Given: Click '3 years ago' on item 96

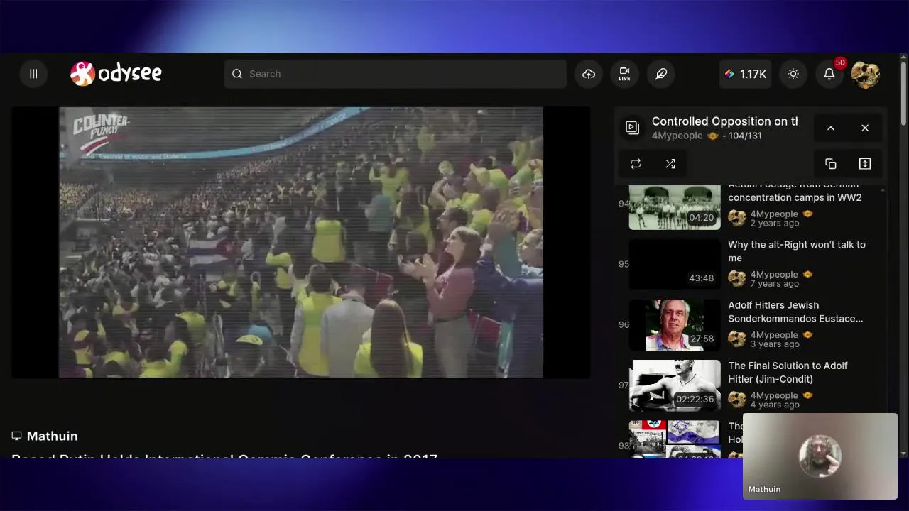Looking at the screenshot, I should coord(775,344).
